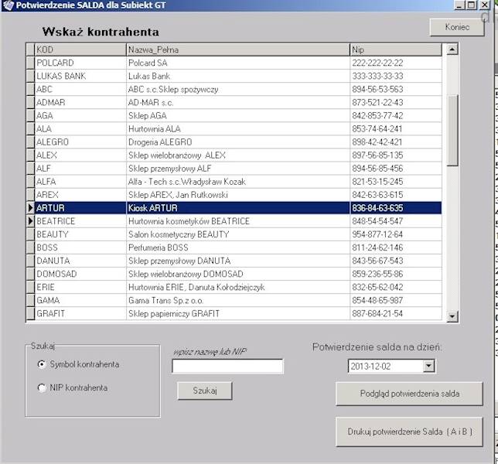The width and height of the screenshot is (498, 464).
Task: Select the AGA code cell
Action: [80, 115]
